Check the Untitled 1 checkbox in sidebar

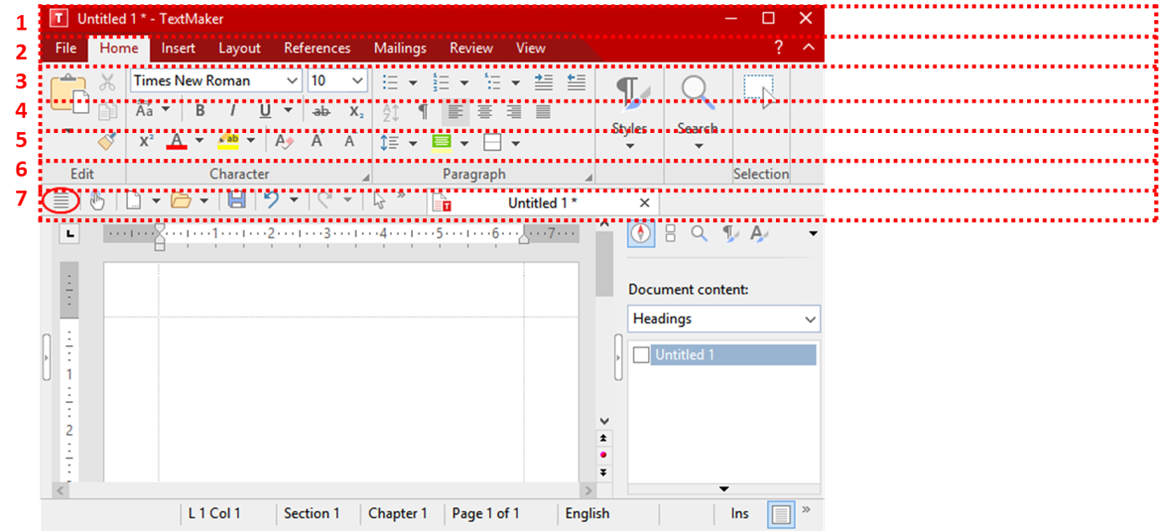tap(641, 355)
